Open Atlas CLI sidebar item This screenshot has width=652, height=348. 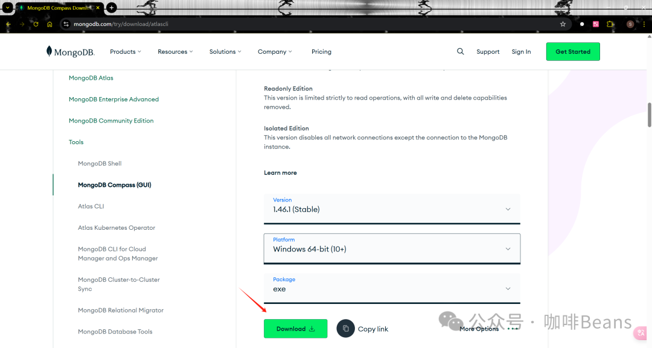point(91,206)
